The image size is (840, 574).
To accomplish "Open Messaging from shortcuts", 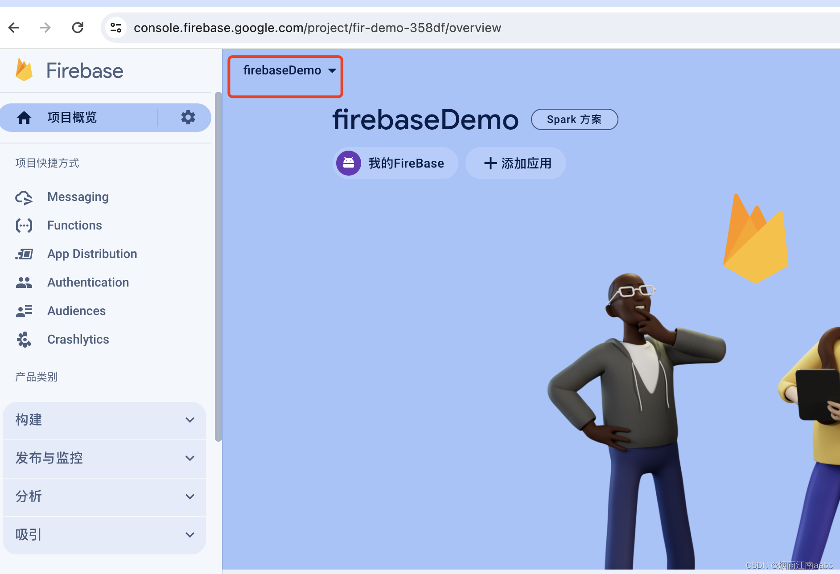I will [x=78, y=197].
